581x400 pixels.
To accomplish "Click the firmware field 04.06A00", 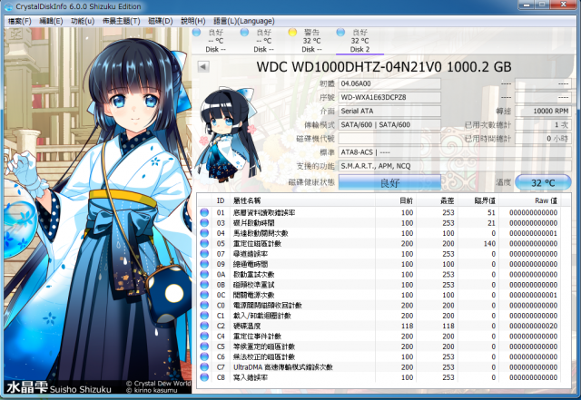I will pyautogui.click(x=389, y=83).
